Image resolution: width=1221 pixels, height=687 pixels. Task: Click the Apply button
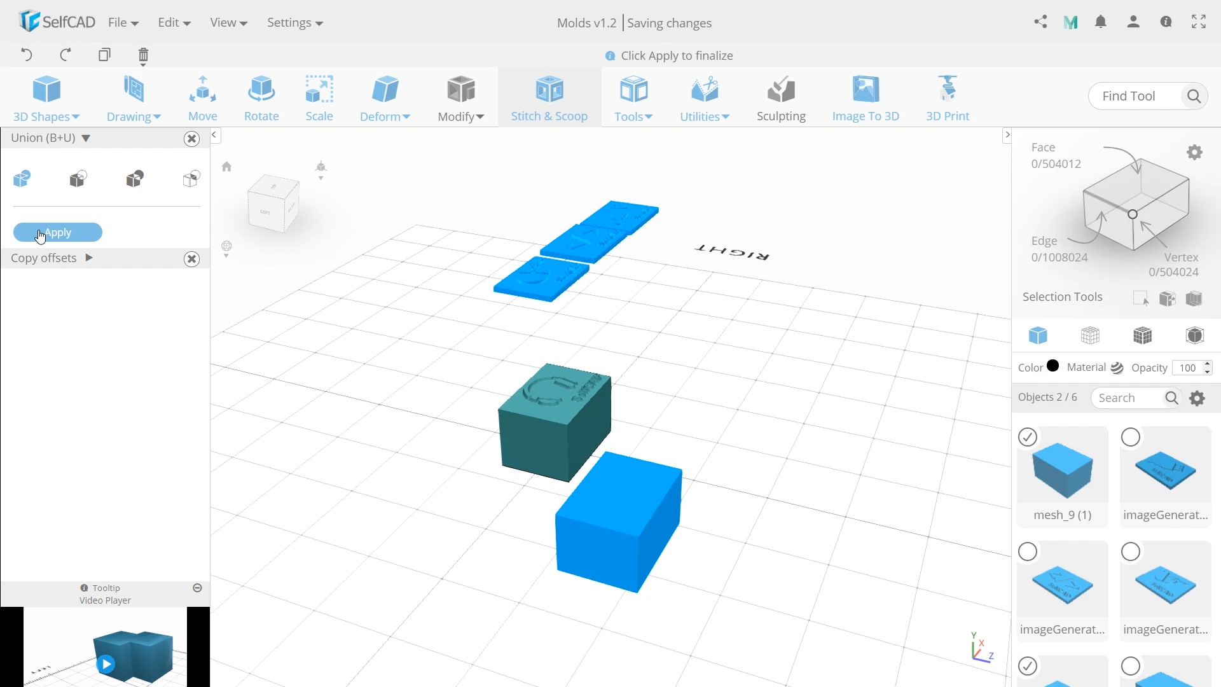click(x=58, y=232)
